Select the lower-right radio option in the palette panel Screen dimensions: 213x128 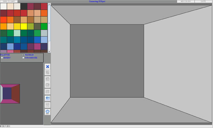(x=23, y=58)
